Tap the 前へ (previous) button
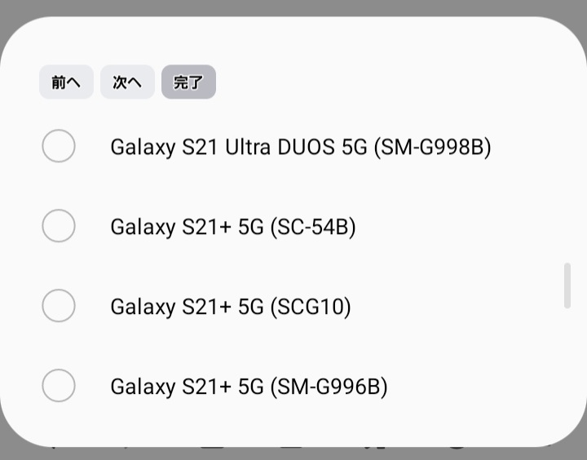This screenshot has width=587, height=460. (x=66, y=82)
